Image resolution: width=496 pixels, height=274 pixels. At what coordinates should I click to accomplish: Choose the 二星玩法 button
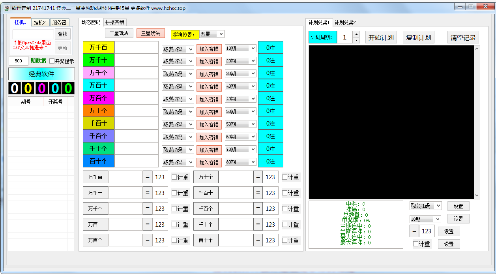point(119,33)
